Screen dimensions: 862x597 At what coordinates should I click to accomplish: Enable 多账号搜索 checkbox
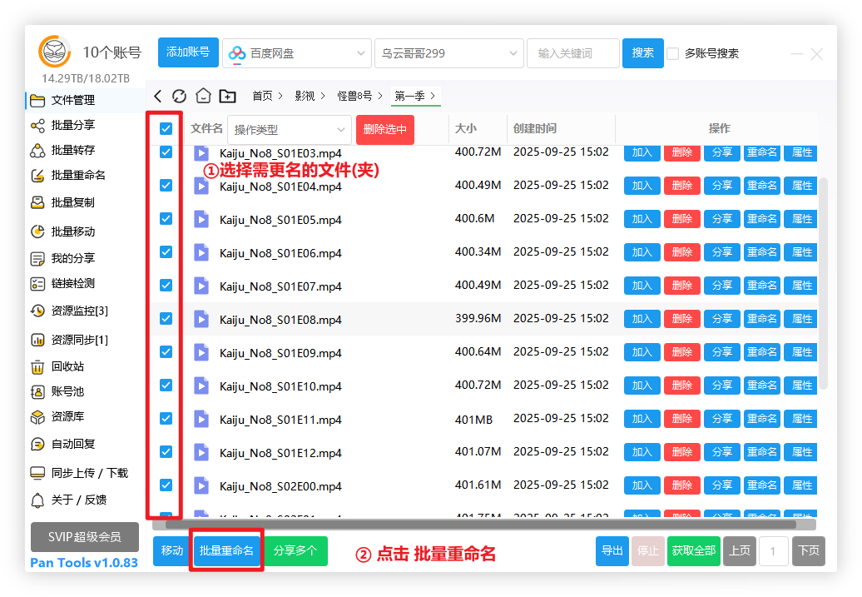[x=673, y=53]
